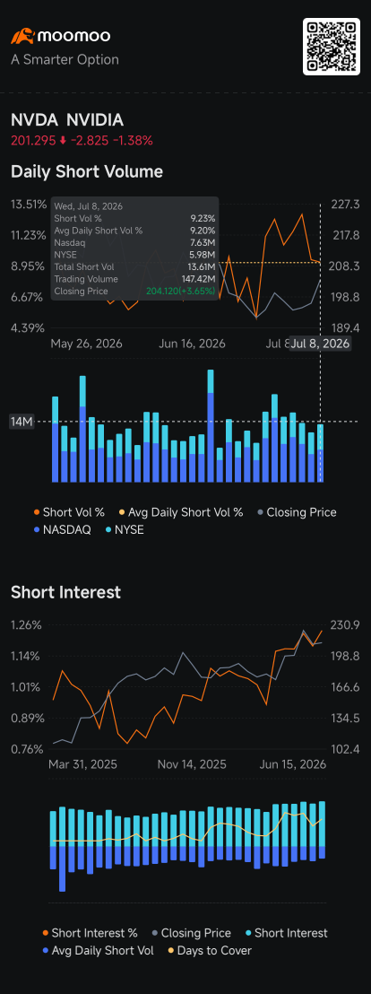The width and height of the screenshot is (371, 994).
Task: Click the Nov 14, 2025 axis date
Action: point(191,764)
